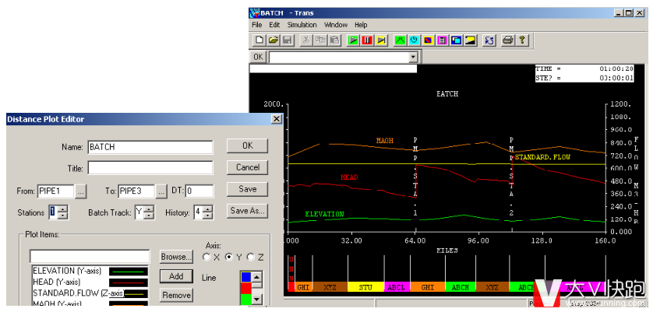Select the Z axis radio button
The height and width of the screenshot is (312, 653).
pos(251,257)
